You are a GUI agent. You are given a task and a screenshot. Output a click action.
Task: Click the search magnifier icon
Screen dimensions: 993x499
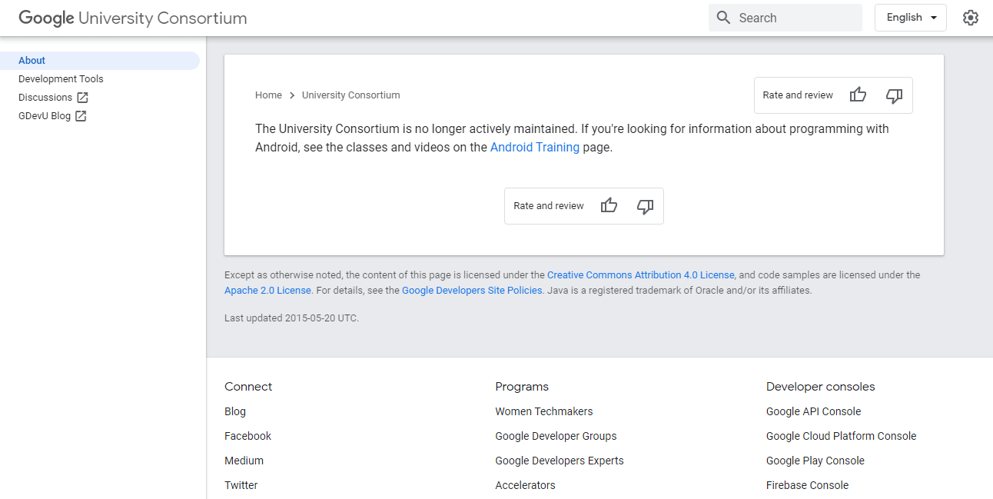[x=723, y=18]
